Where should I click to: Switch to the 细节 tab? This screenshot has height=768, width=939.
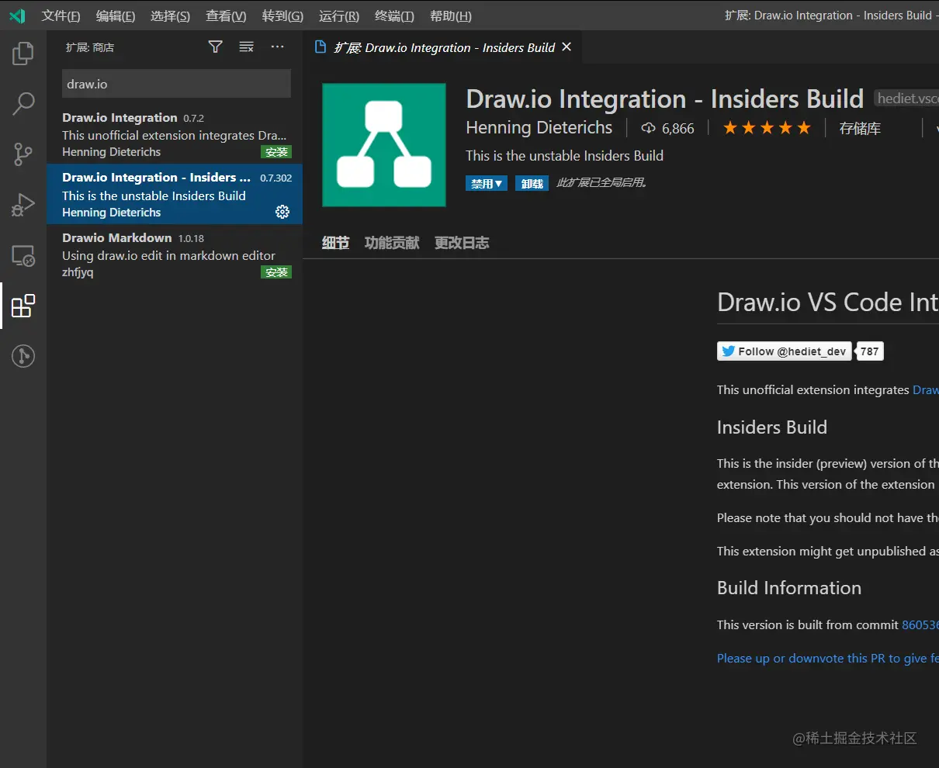tap(335, 243)
